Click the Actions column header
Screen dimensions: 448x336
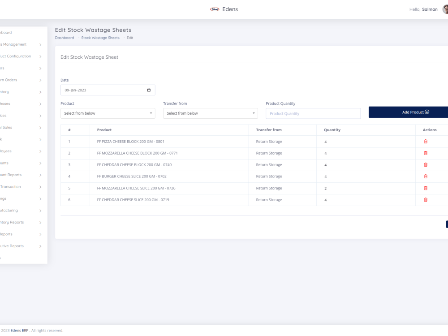point(430,130)
